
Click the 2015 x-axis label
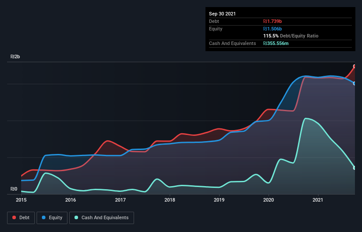[21, 200]
